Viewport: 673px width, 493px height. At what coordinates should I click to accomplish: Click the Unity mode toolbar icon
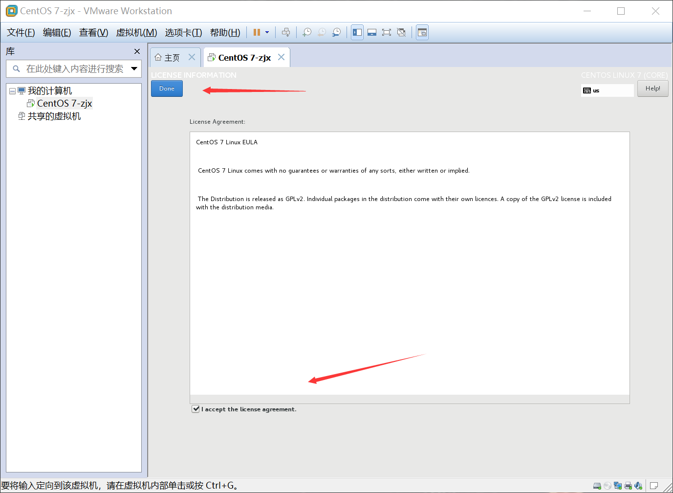coord(401,32)
